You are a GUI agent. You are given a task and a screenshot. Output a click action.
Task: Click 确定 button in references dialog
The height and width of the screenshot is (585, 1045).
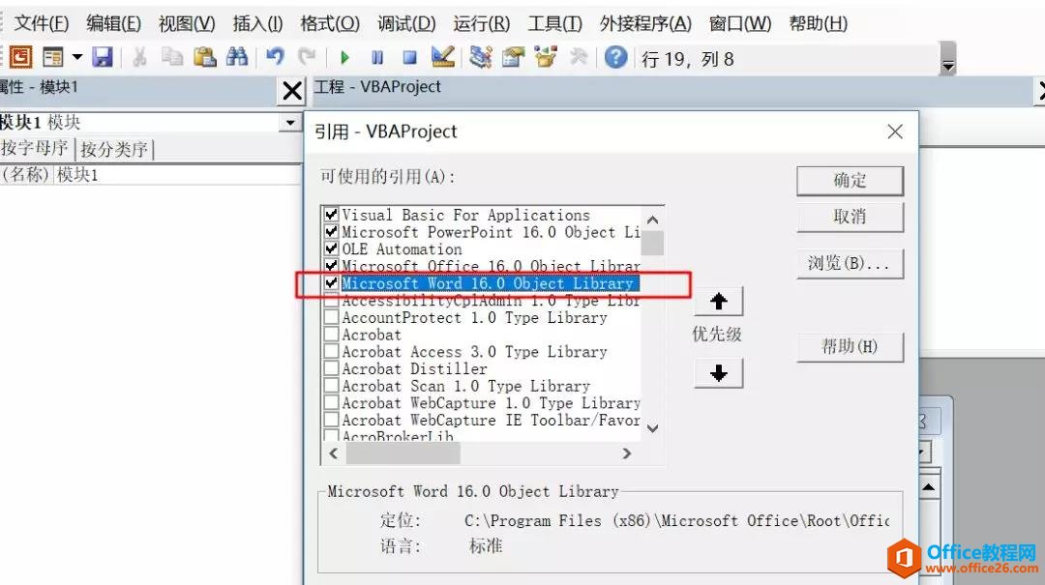tap(850, 181)
